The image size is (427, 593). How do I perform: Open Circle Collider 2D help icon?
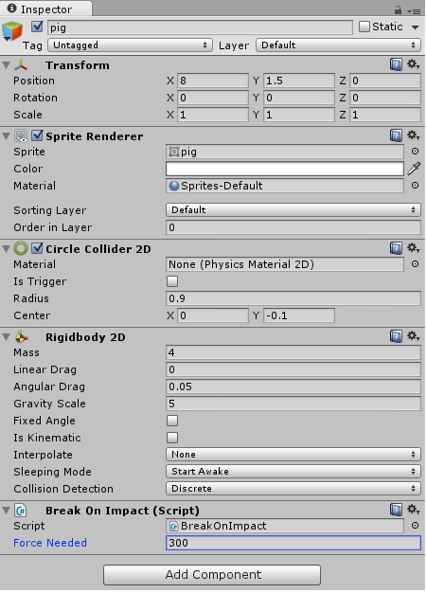click(396, 248)
